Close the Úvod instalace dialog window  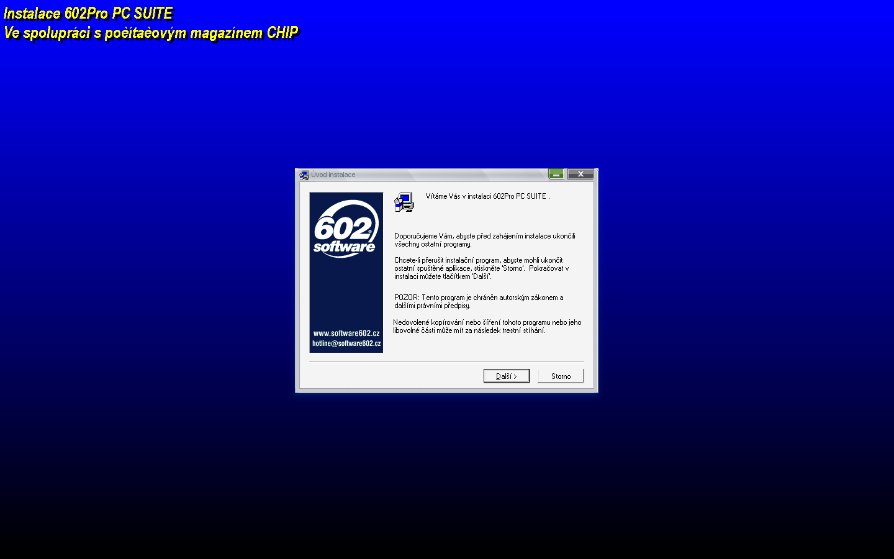coord(580,175)
